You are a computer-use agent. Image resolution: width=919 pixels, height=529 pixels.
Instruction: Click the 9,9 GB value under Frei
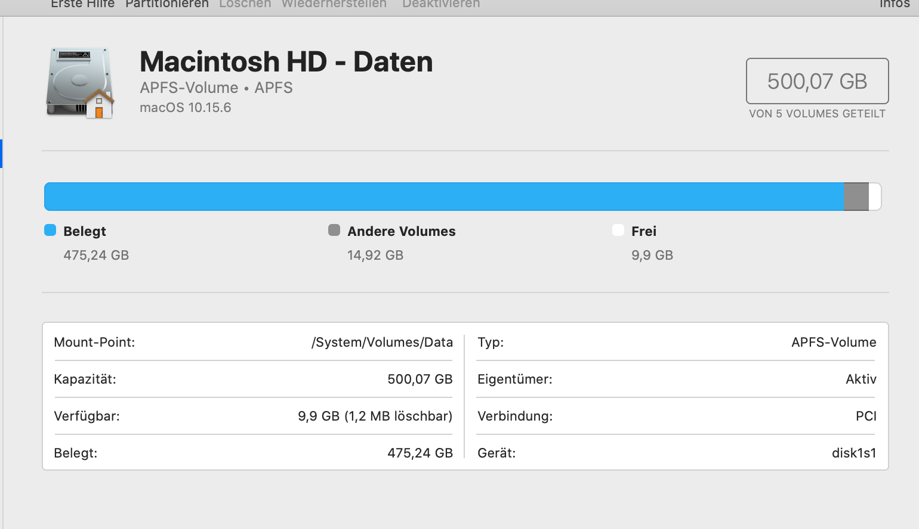(652, 256)
